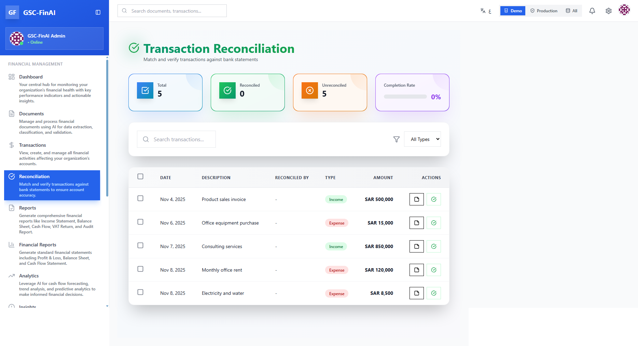Click the Financial Reports chart icon
The image size is (638, 346).
click(x=12, y=244)
